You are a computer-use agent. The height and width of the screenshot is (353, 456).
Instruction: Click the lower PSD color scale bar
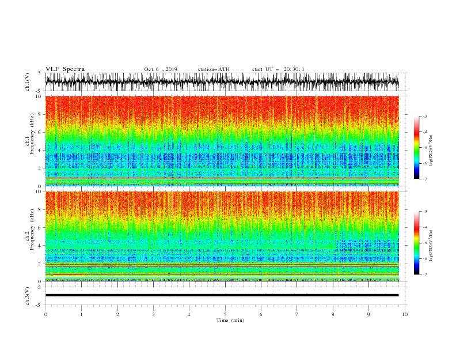(416, 243)
